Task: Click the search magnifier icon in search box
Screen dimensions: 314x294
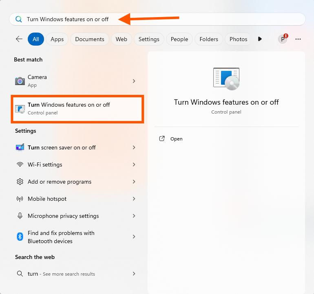Action: 19,19
